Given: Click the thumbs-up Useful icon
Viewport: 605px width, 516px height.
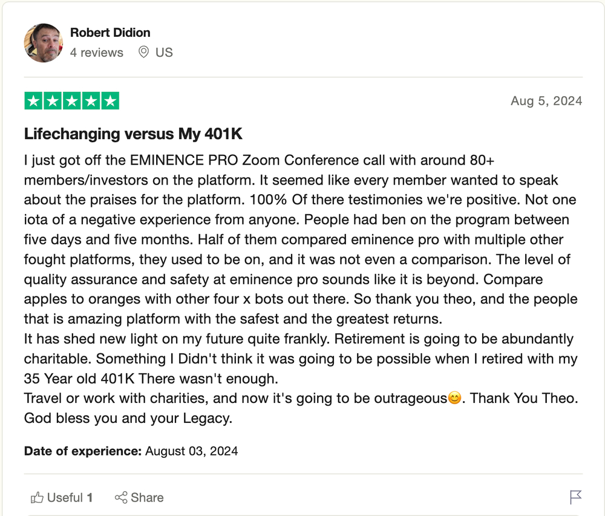Looking at the screenshot, I should click(37, 497).
